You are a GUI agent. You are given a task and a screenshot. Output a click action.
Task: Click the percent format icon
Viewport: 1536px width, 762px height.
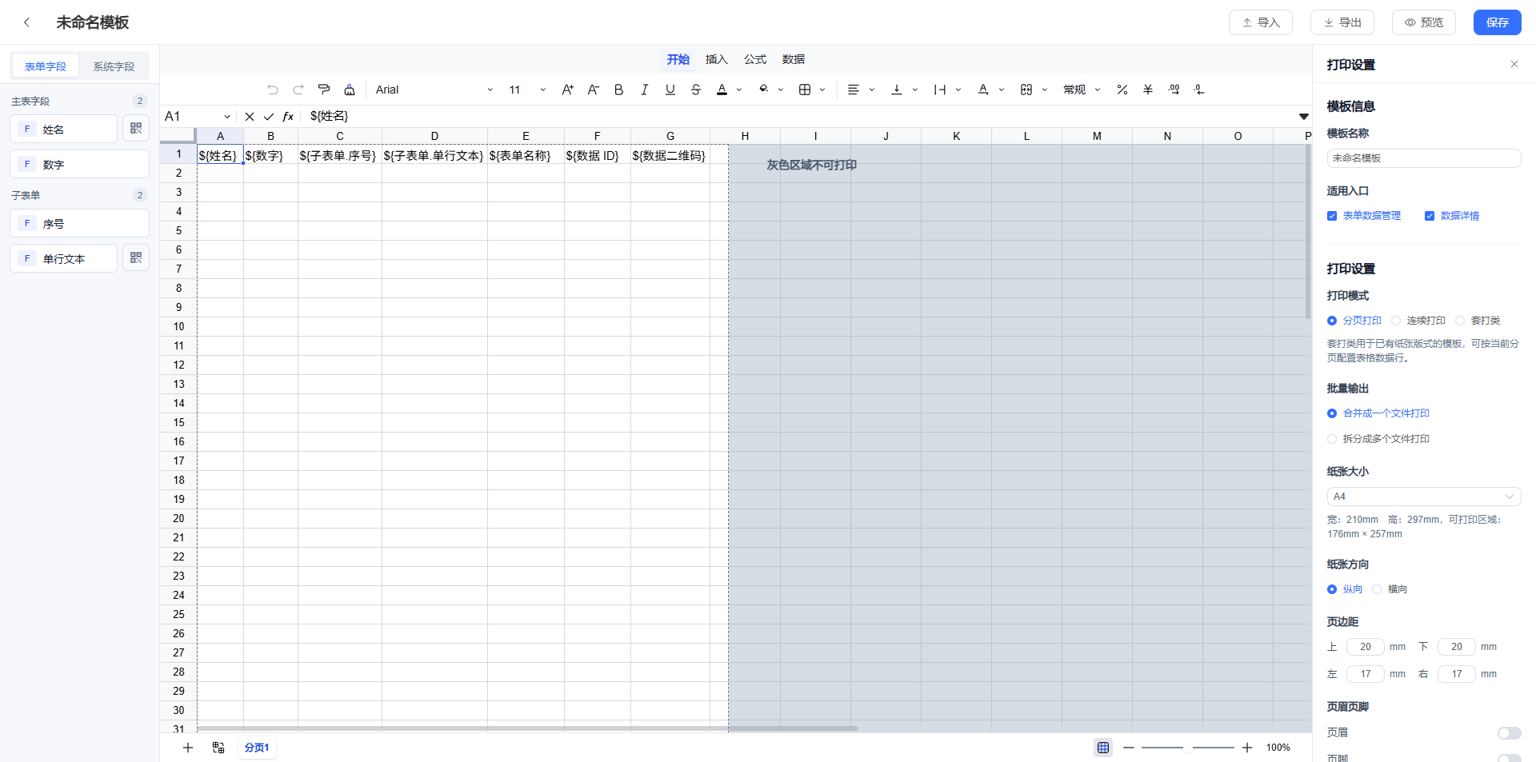[x=1122, y=90]
